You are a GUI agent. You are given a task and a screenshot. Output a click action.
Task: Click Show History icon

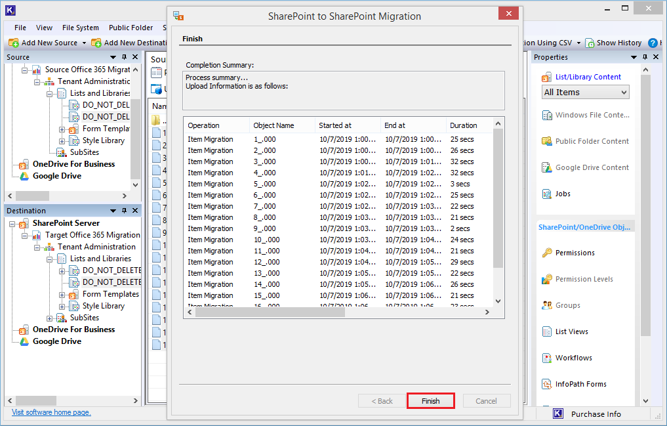590,43
